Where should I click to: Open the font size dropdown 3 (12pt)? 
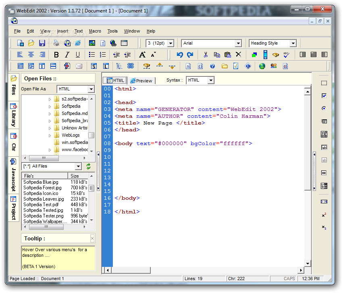click(x=171, y=43)
